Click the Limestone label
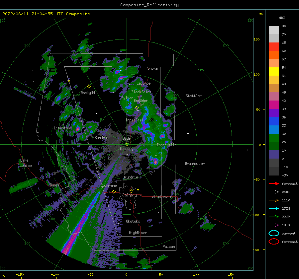This screenshot has height=279, width=299. coord(63,128)
